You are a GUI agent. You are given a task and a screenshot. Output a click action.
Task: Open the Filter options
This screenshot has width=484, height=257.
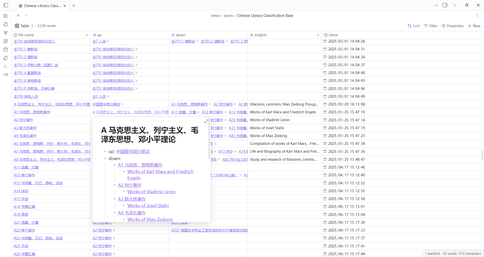[431, 26]
